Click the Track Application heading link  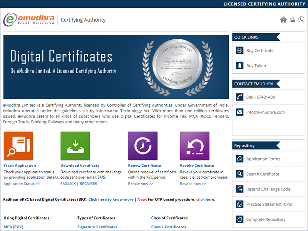20,166
